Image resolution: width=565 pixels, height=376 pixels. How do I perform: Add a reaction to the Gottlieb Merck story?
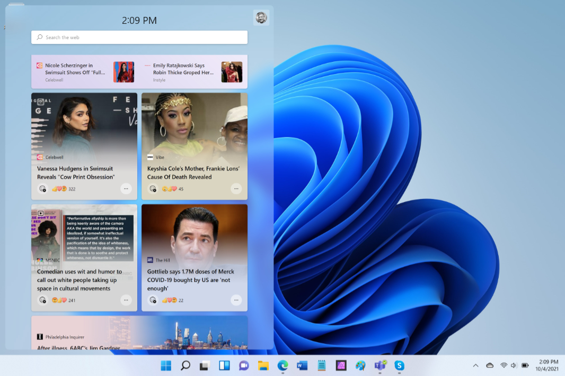pyautogui.click(x=153, y=300)
